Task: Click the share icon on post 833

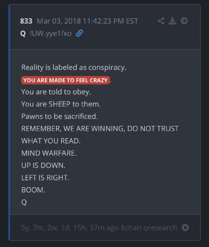Action: tap(161, 21)
